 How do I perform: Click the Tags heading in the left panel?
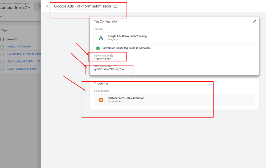pos(4,31)
